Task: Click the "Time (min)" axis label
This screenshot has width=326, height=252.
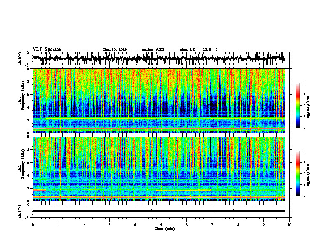Action: click(165, 229)
